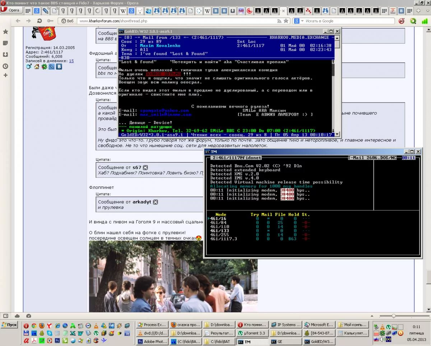Switch to the GoldED/W3 taskbar item
The image size is (431, 346).
[319, 342]
